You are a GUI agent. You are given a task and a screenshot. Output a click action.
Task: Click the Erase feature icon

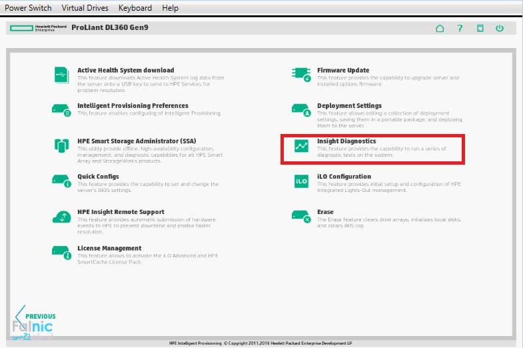coord(301,217)
